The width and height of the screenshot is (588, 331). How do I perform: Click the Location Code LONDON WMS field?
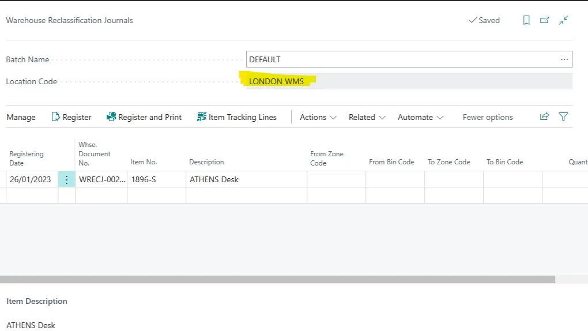point(409,81)
